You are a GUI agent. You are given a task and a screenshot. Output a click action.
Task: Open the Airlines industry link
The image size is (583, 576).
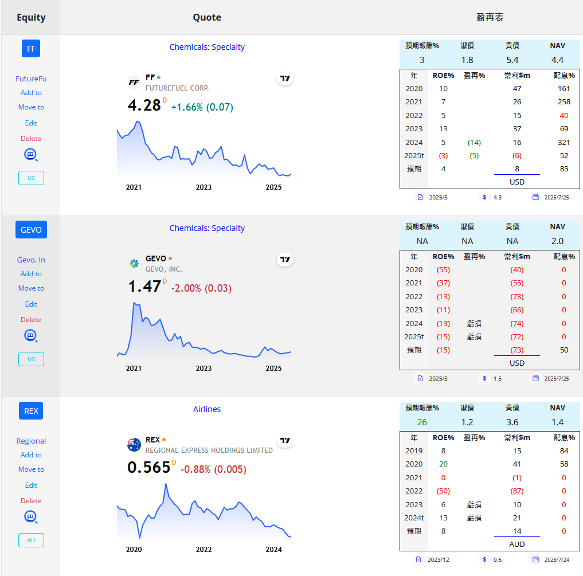click(207, 409)
